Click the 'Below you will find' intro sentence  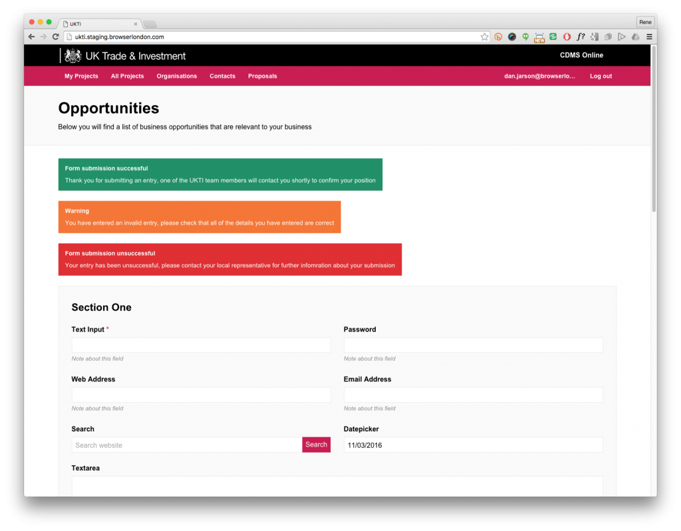pyautogui.click(x=185, y=127)
